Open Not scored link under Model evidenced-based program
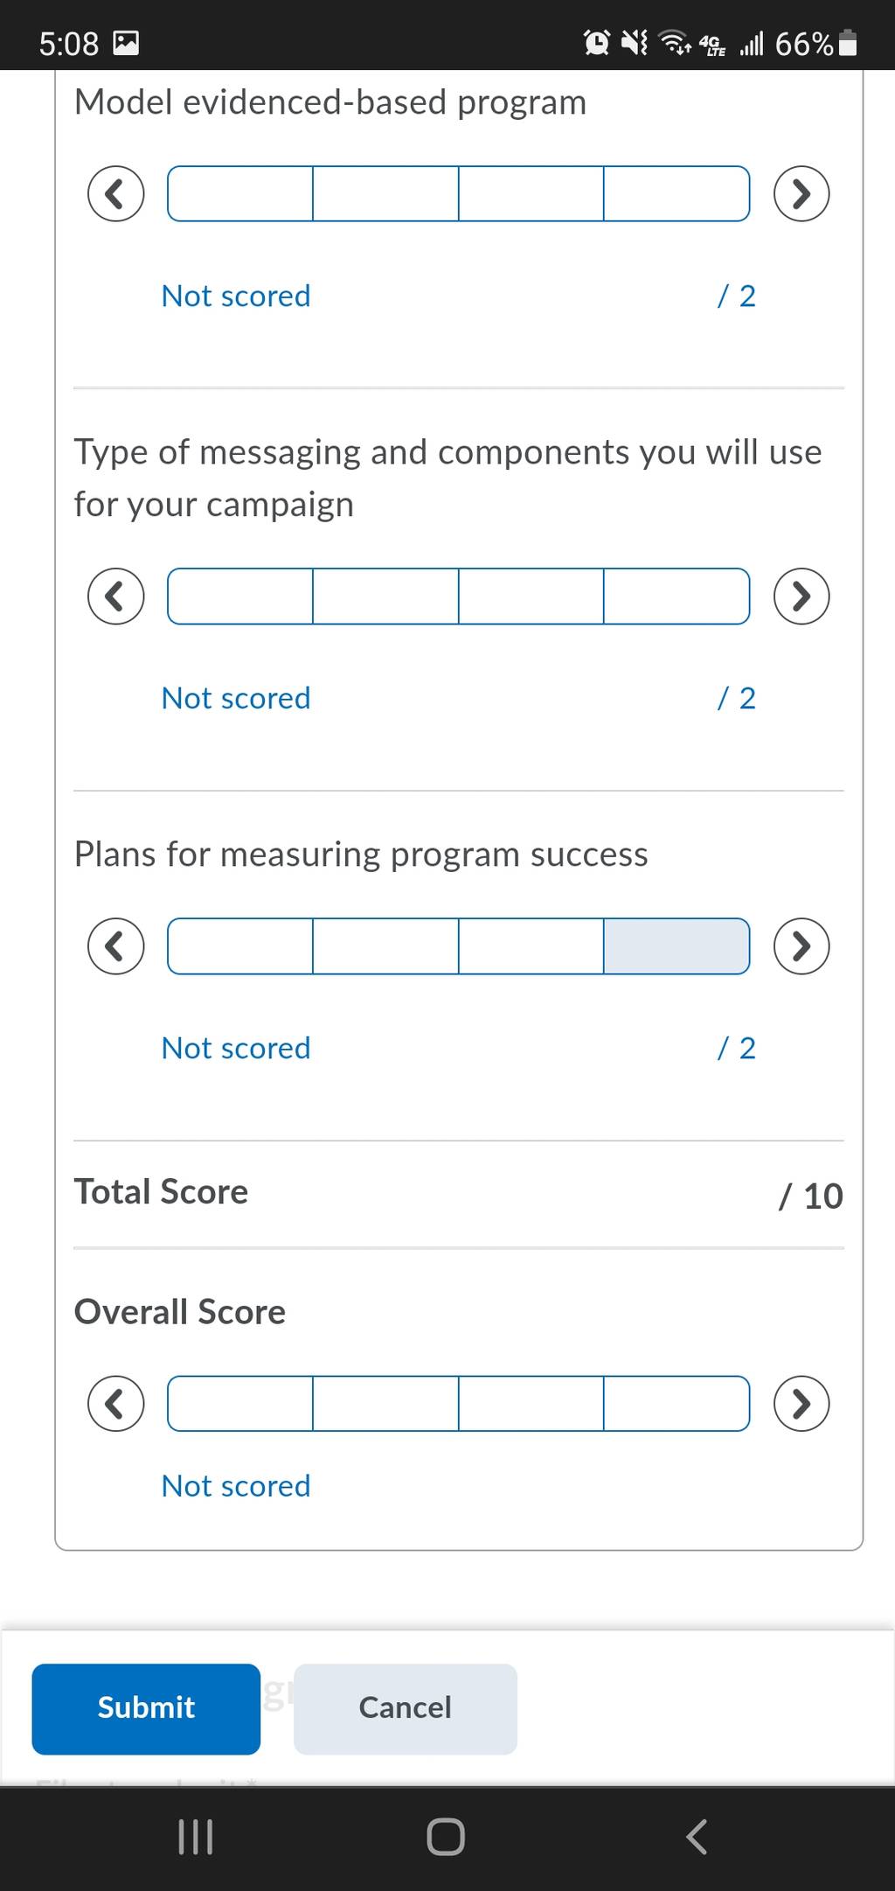 click(x=236, y=296)
